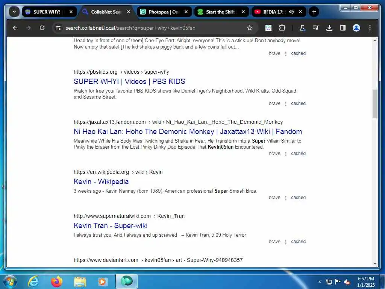Open Chrome Labs flask icon
Screen dimensions: 385x289
[x=302, y=28]
